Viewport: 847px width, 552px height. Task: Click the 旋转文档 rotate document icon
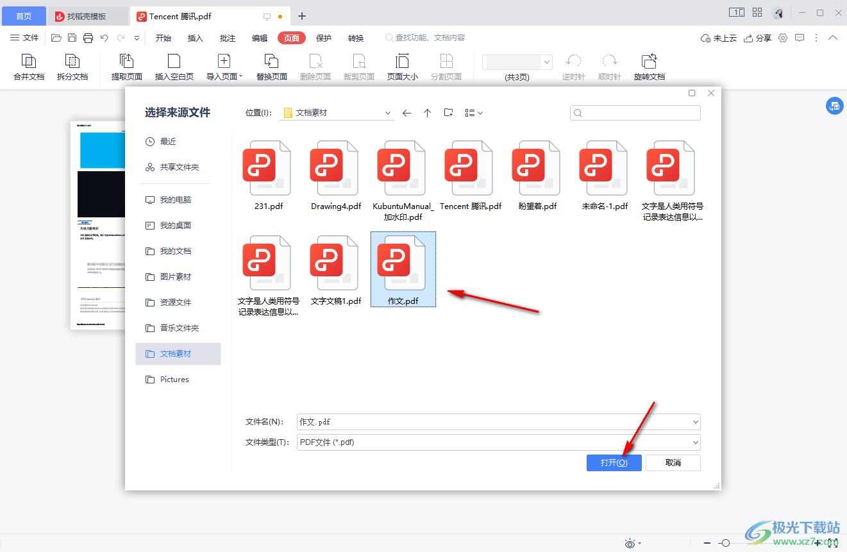[x=650, y=61]
